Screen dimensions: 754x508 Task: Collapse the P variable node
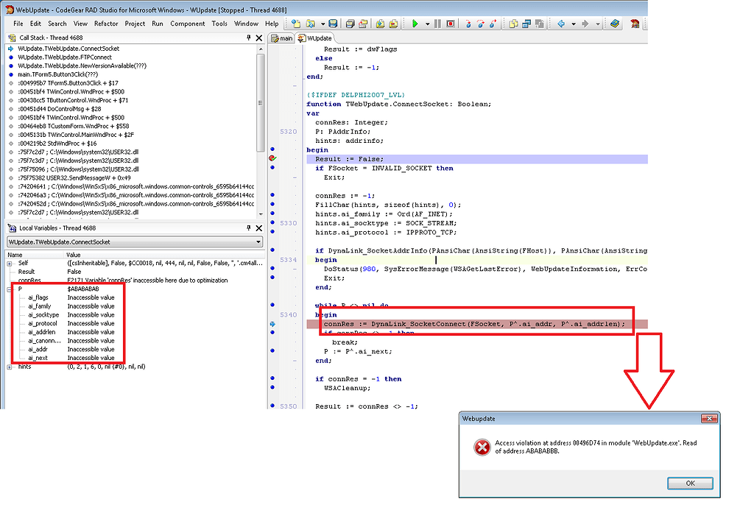[10, 289]
